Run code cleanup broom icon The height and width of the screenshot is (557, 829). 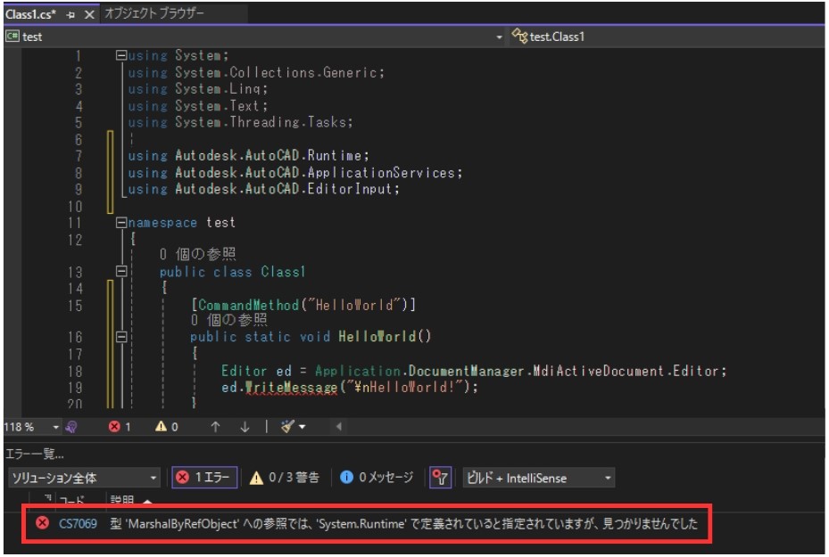pos(287,427)
